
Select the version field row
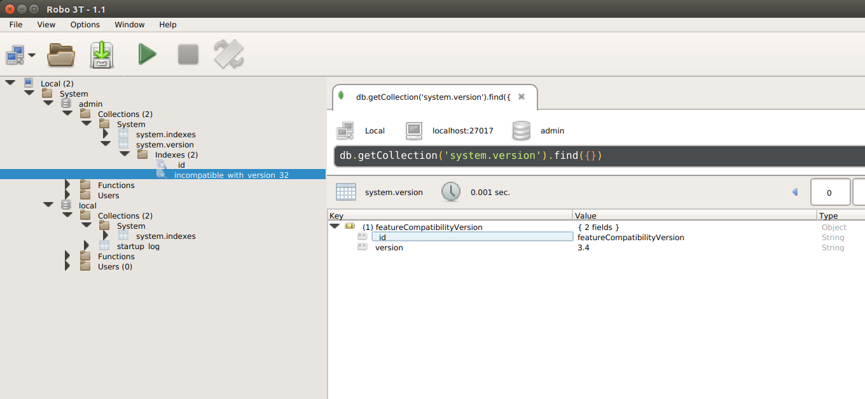(x=389, y=248)
